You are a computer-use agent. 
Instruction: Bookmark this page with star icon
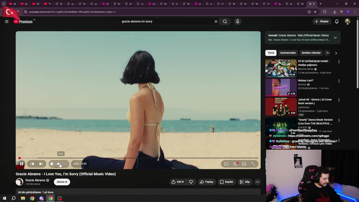click(x=315, y=12)
